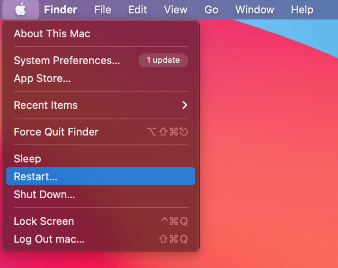The width and height of the screenshot is (338, 268).
Task: Choose Log Out mac
Action: 49,239
